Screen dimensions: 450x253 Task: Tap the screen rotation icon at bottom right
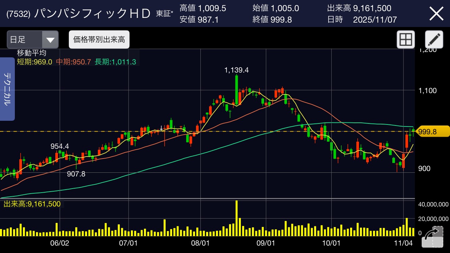pyautogui.click(x=432, y=236)
